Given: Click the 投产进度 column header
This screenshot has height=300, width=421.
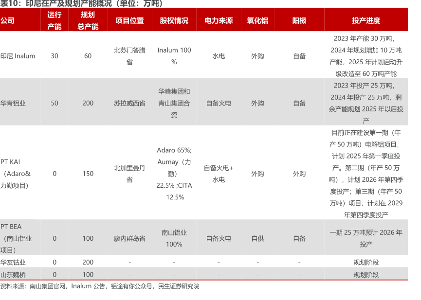Looking at the screenshot, I should pyautogui.click(x=366, y=20).
